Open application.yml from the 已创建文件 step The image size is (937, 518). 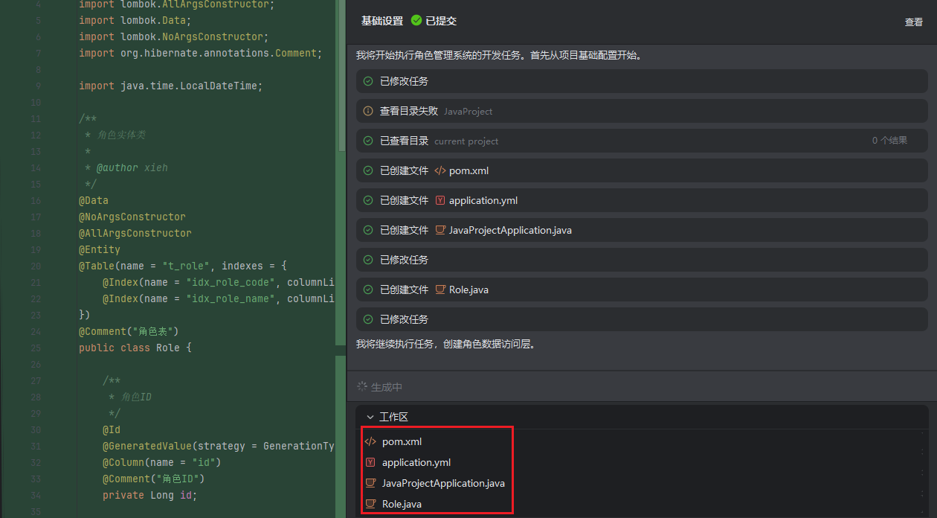tap(483, 200)
